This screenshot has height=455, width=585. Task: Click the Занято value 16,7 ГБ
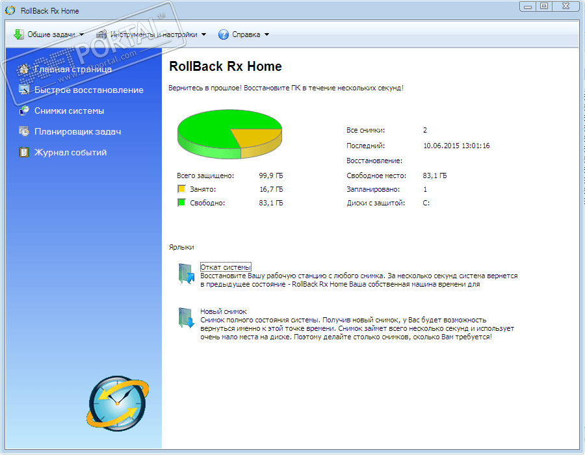coord(271,189)
